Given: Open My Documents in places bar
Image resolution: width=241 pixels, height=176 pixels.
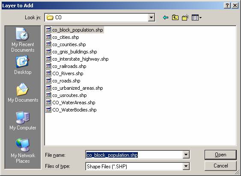Looking at the screenshot, I should (x=23, y=93).
